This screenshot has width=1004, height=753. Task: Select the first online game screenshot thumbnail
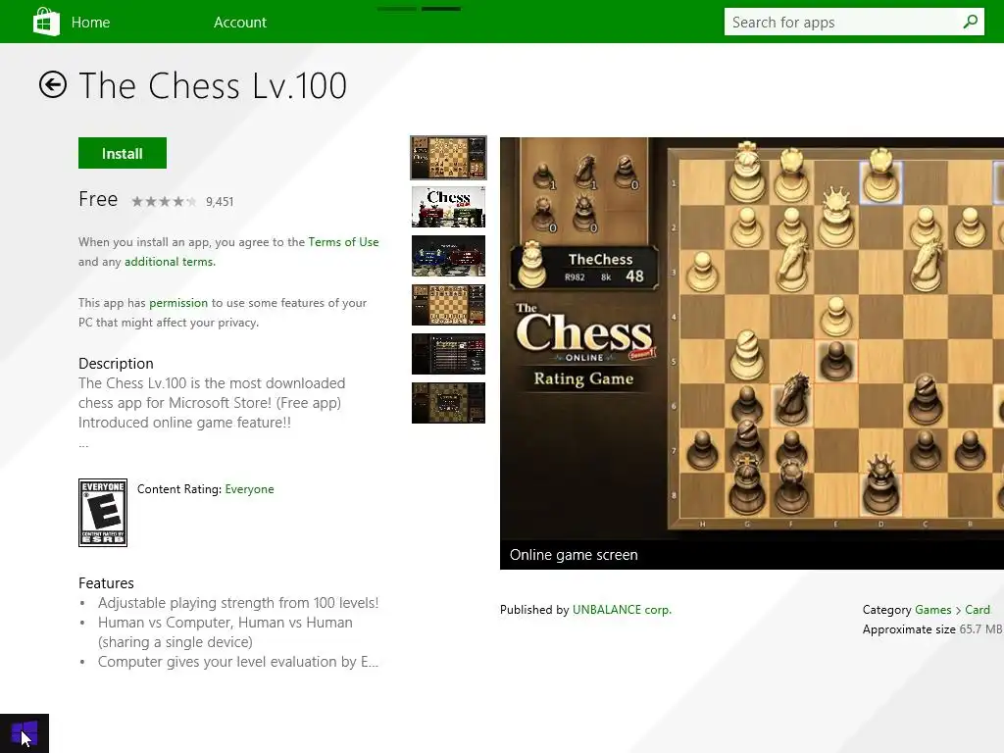pos(448,158)
